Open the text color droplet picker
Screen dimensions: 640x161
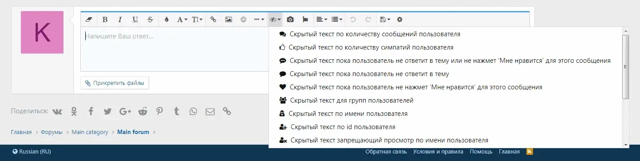tap(167, 19)
